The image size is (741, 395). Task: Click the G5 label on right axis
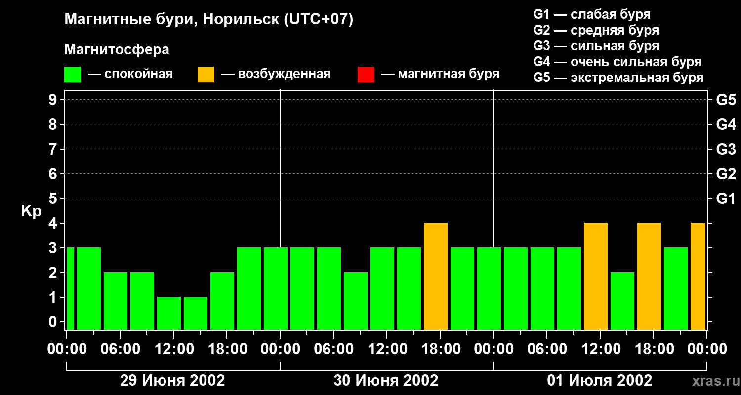point(726,100)
